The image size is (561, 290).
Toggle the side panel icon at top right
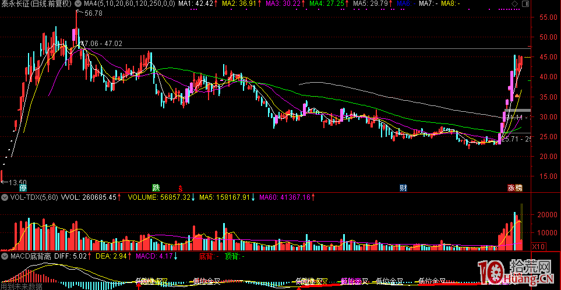click(525, 4)
